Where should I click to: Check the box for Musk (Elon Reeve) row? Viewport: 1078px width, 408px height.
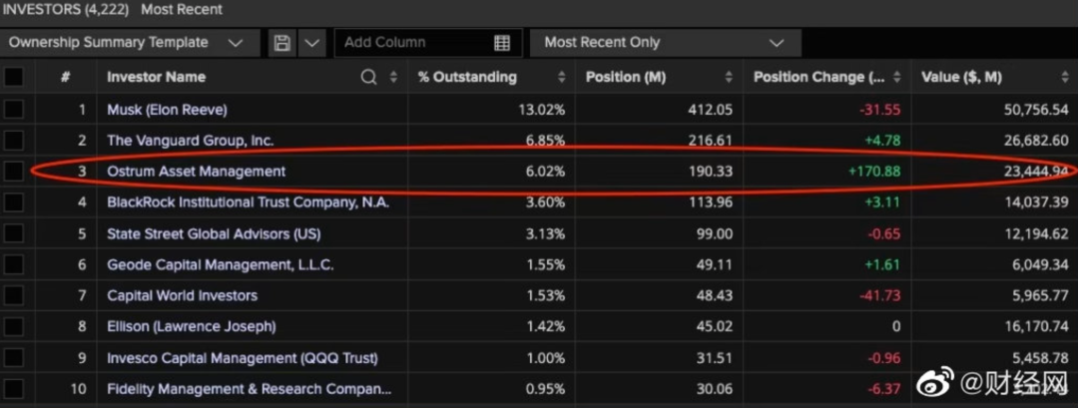click(x=14, y=109)
